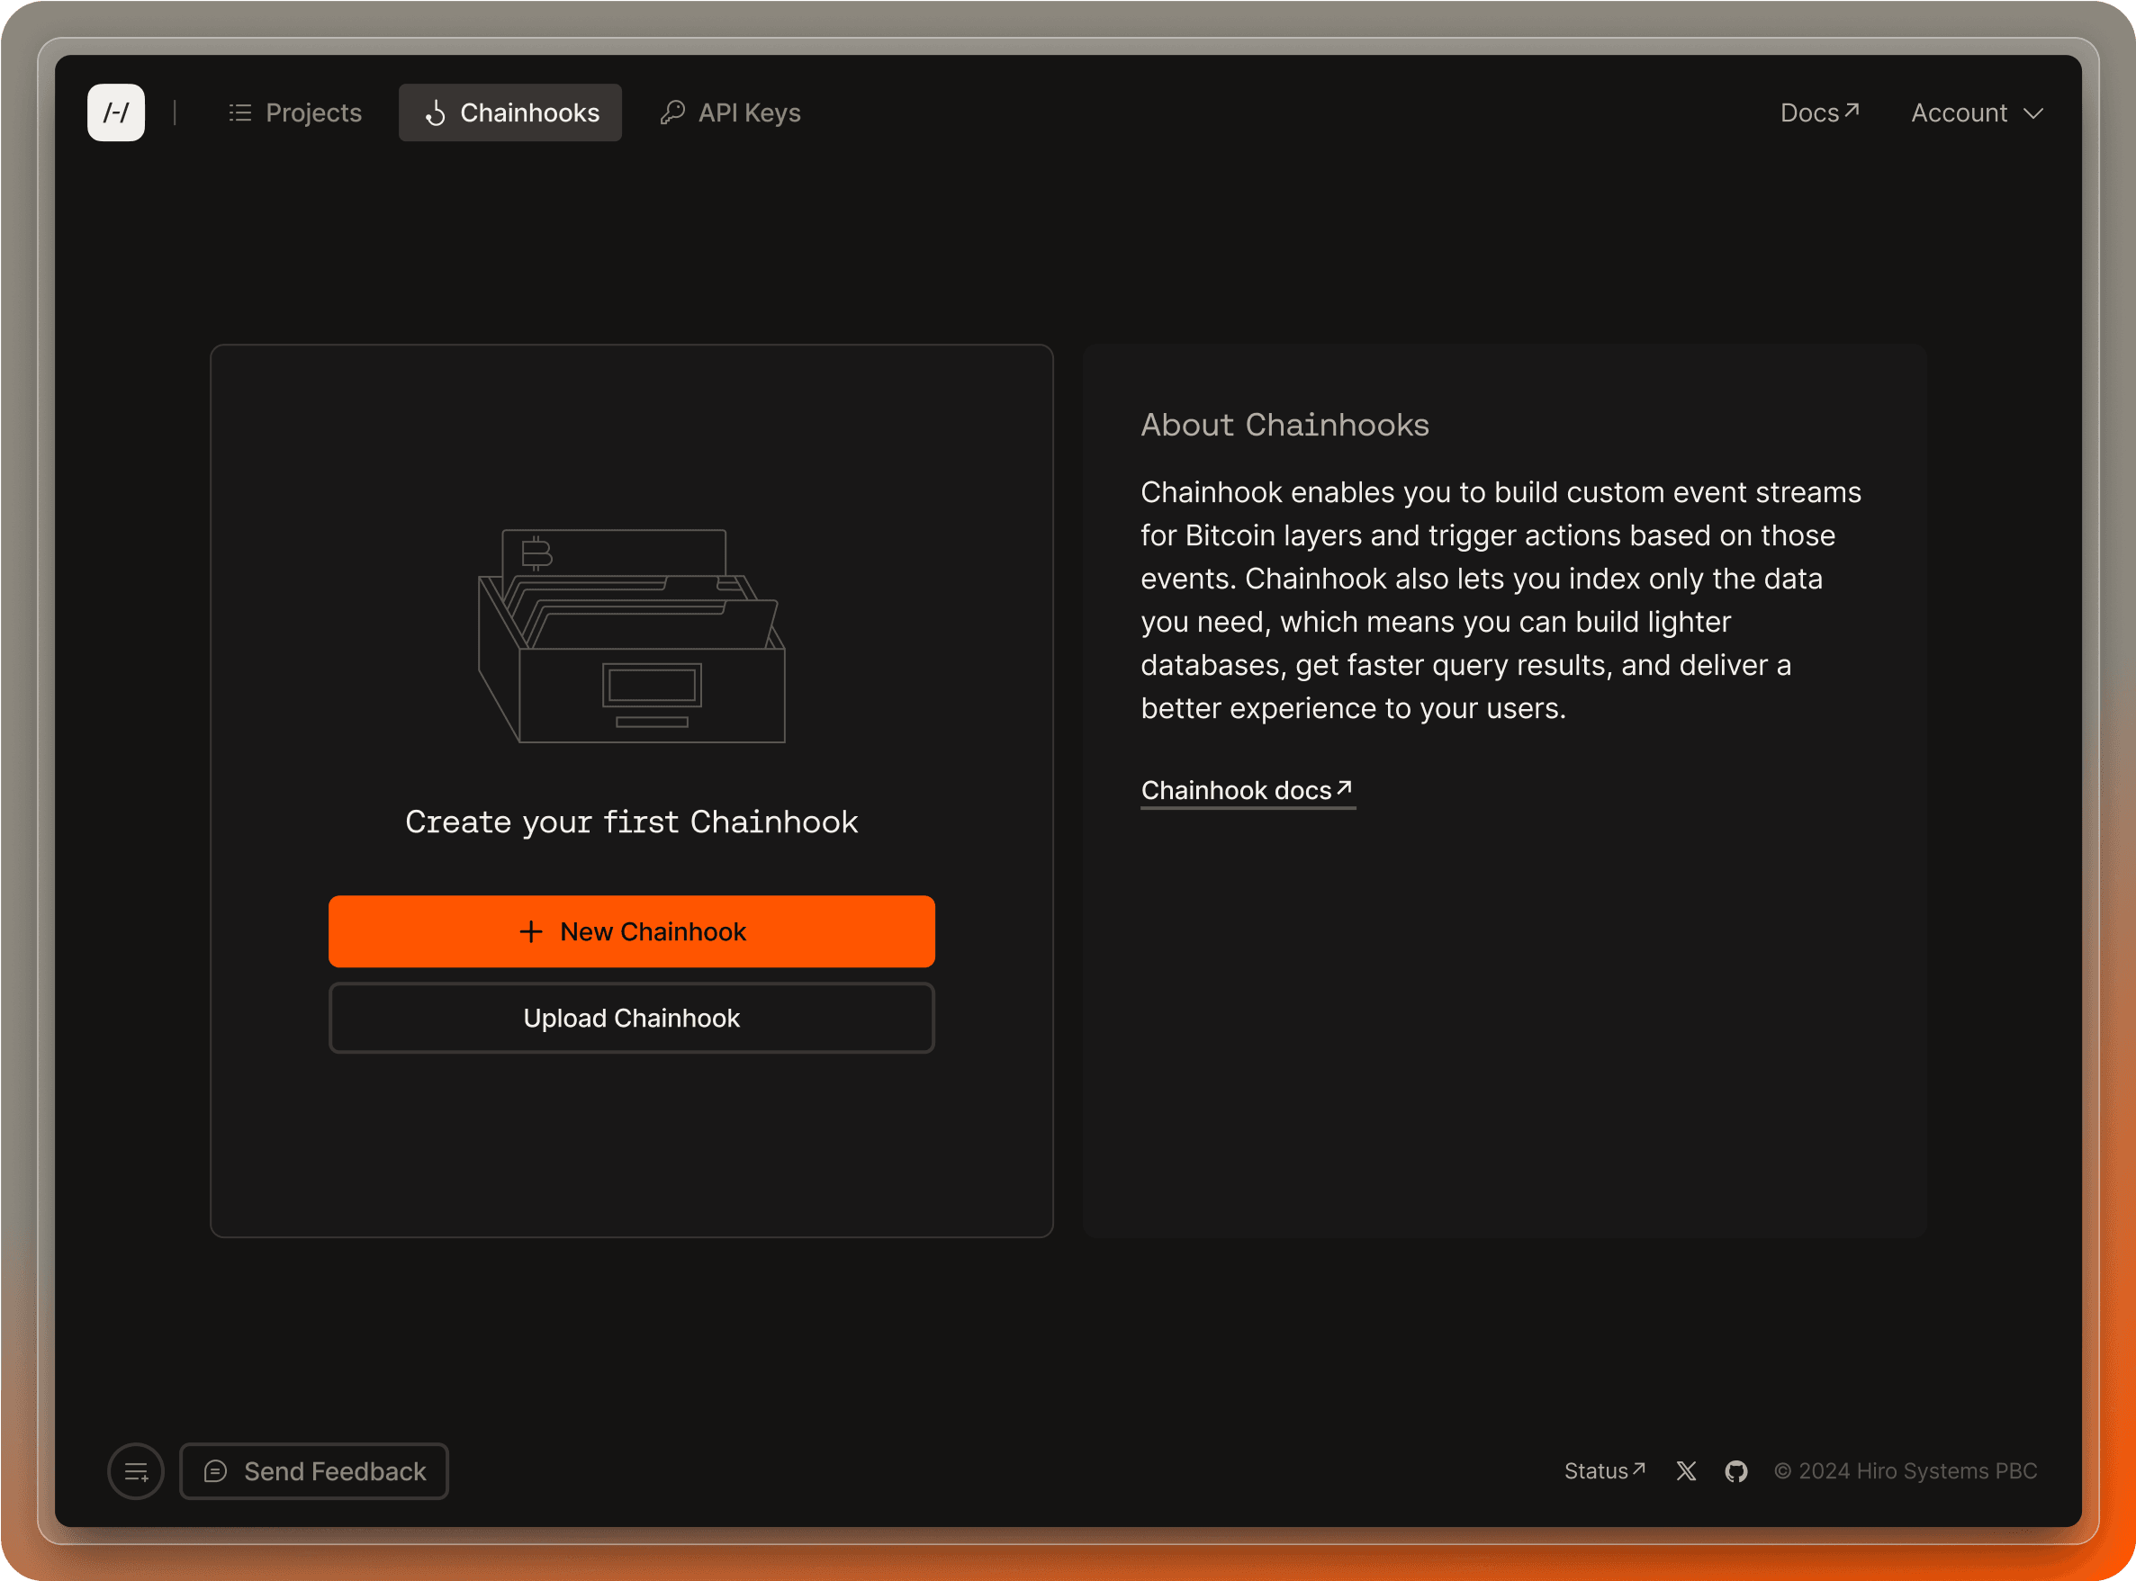Click the chevron arrow next to Account
The height and width of the screenshot is (1581, 2136).
tap(2033, 113)
